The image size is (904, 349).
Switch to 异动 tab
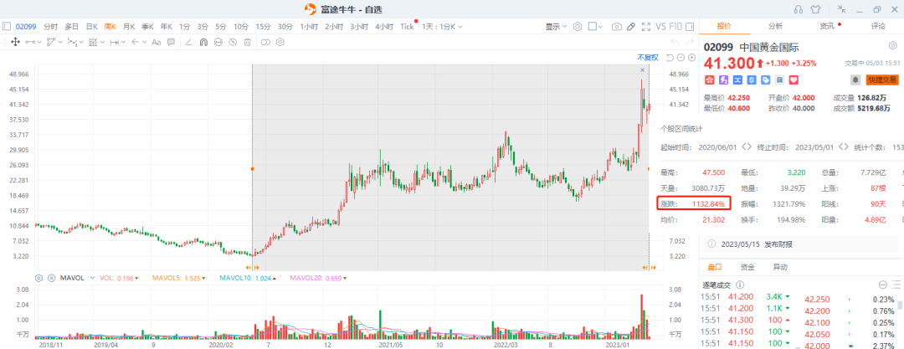(x=780, y=268)
